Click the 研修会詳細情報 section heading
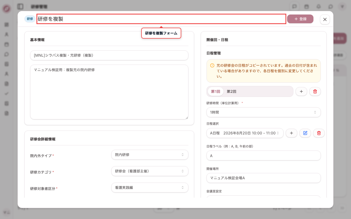The height and width of the screenshot is (219, 351). (43, 139)
